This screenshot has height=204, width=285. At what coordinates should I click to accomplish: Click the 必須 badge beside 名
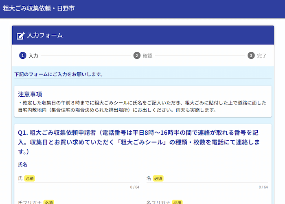click(158, 179)
